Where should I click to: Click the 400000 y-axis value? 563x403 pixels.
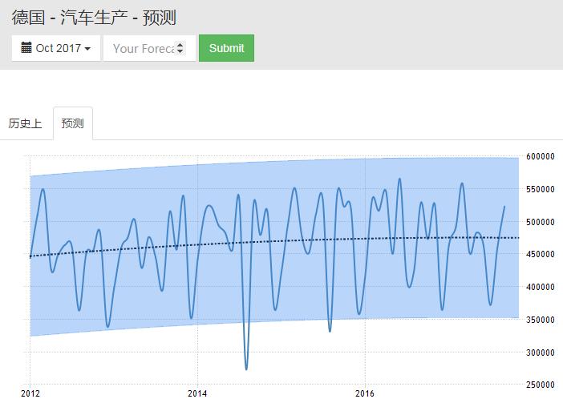[541, 287]
